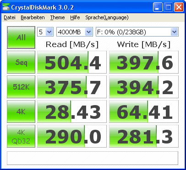Run the 4K QD32 test

[x=21, y=136]
